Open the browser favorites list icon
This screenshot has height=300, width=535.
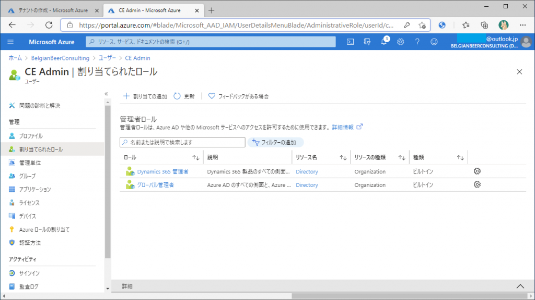point(466,25)
